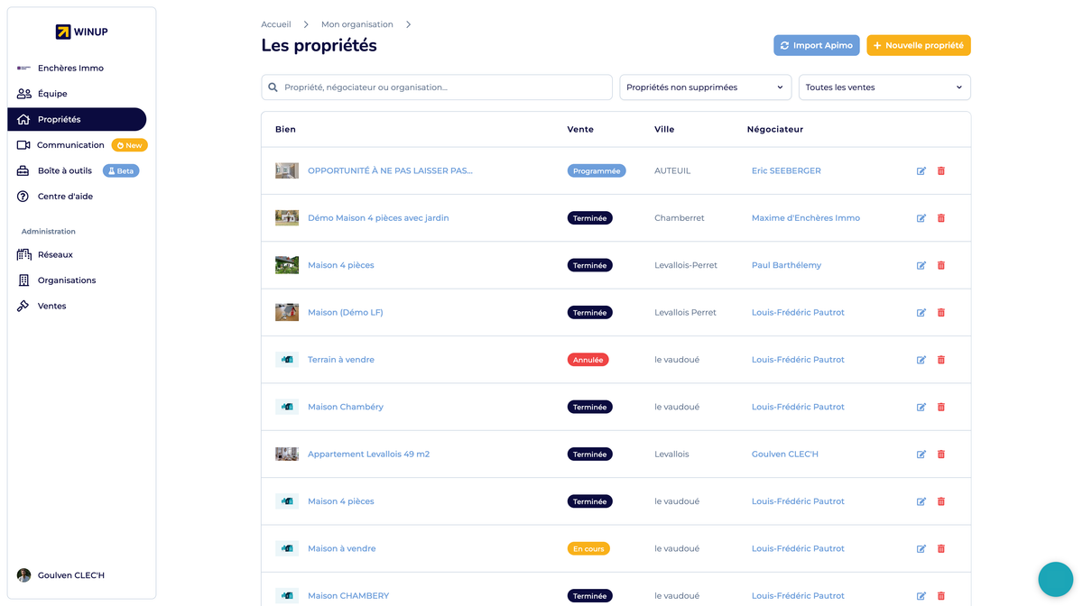Open Communication section in sidebar
This screenshot has width=1083, height=606.
pos(70,145)
